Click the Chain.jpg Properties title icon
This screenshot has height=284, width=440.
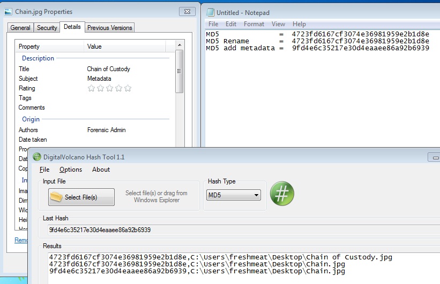[9, 12]
